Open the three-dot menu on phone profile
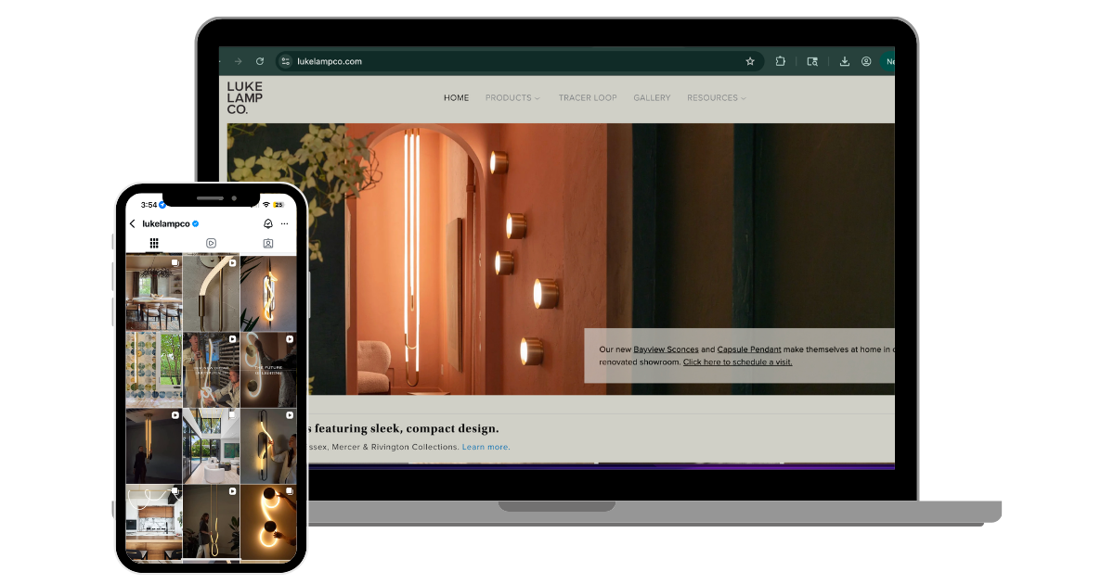Viewport: 1114px width, 584px height. (285, 223)
